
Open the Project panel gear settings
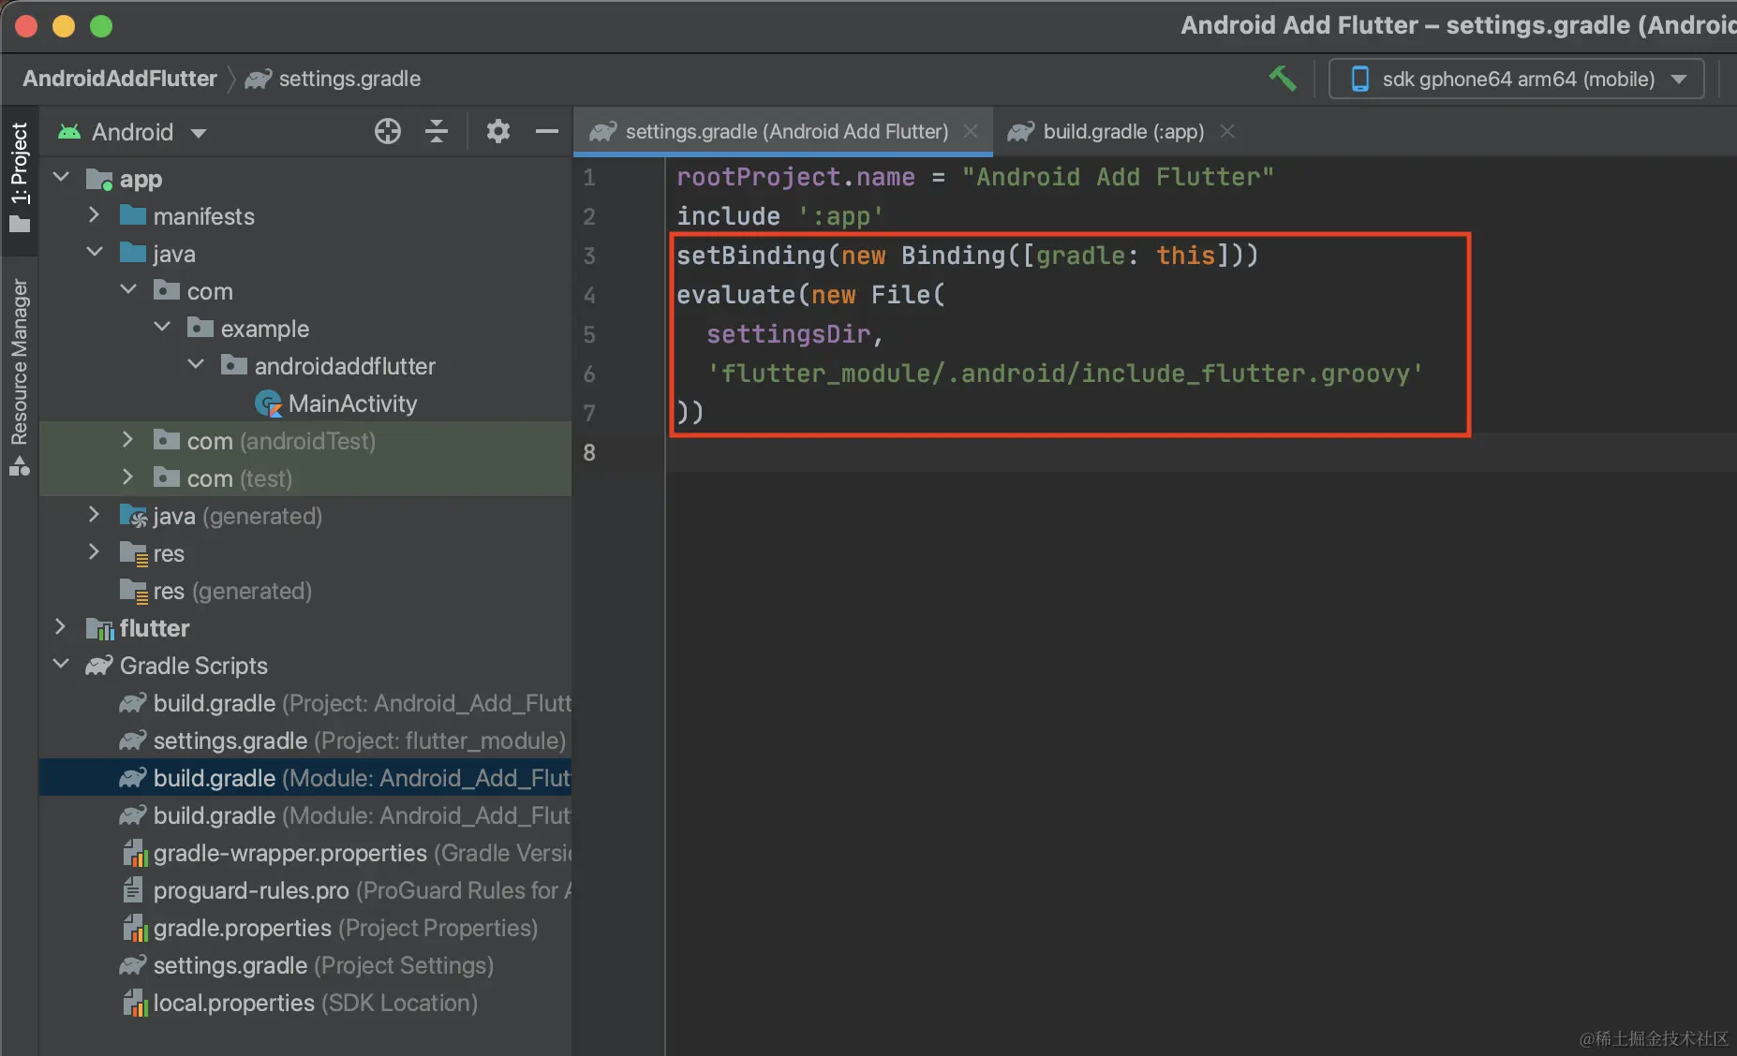pos(497,132)
